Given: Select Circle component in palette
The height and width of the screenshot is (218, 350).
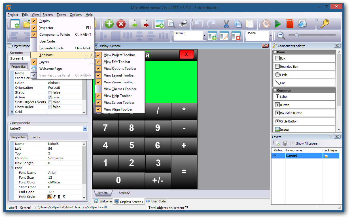Looking at the screenshot, I should tap(304, 75).
